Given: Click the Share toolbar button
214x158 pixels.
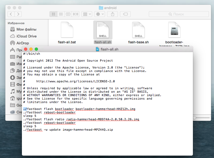Looking at the screenshot, I should point(112,14).
